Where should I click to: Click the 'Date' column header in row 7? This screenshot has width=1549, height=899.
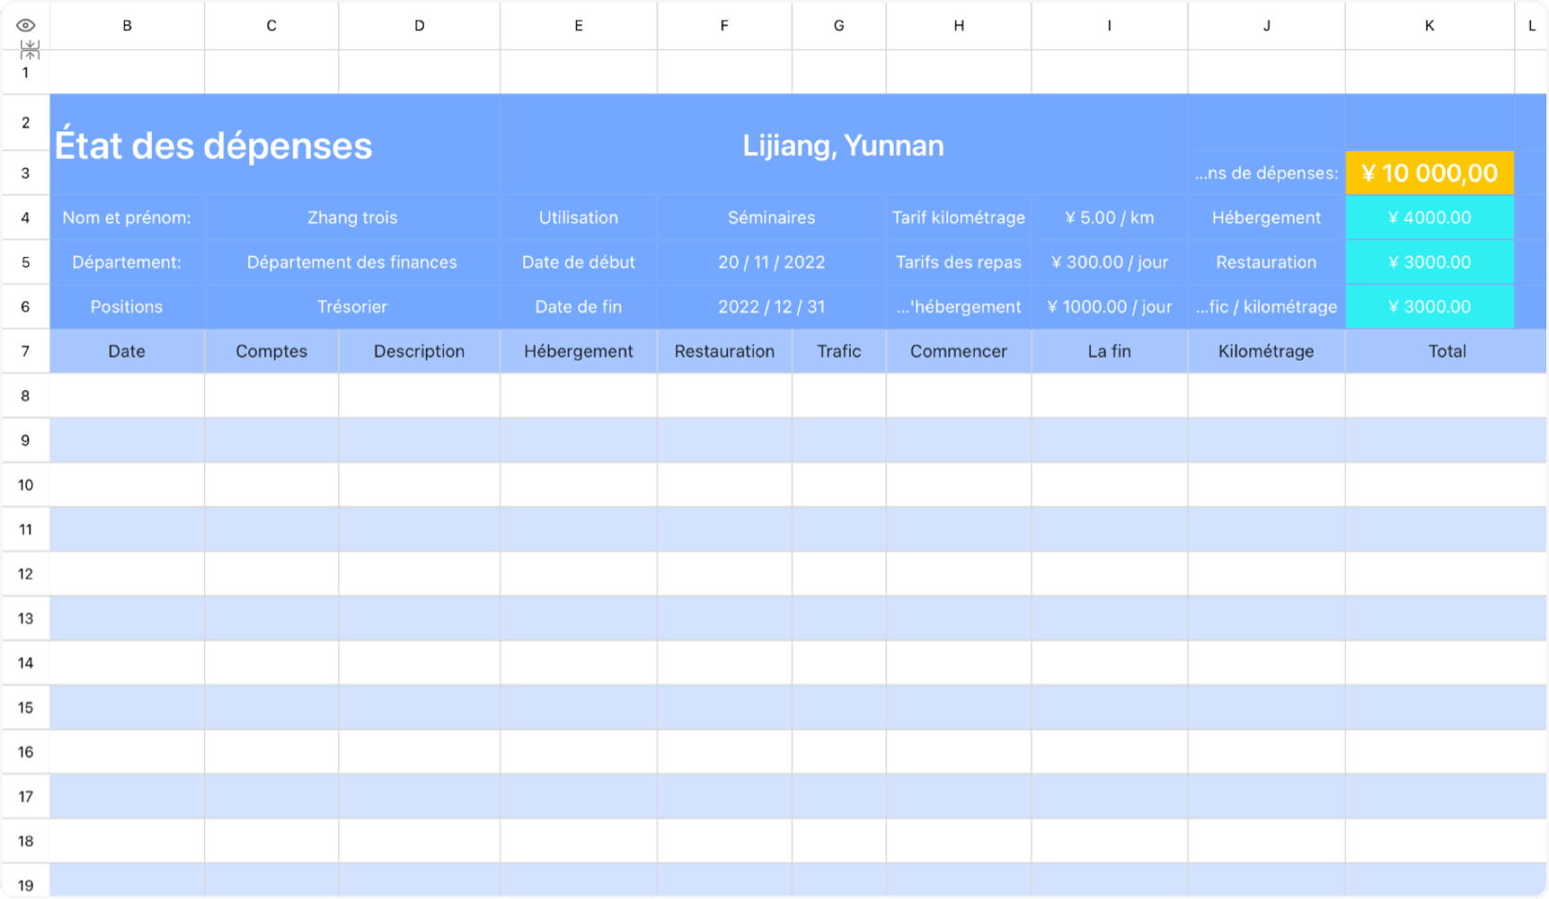tap(128, 351)
